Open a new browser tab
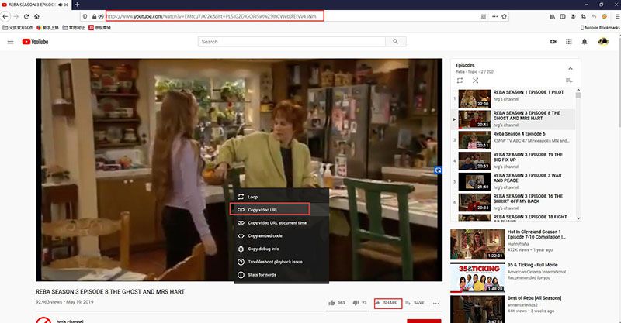 (x=77, y=5)
